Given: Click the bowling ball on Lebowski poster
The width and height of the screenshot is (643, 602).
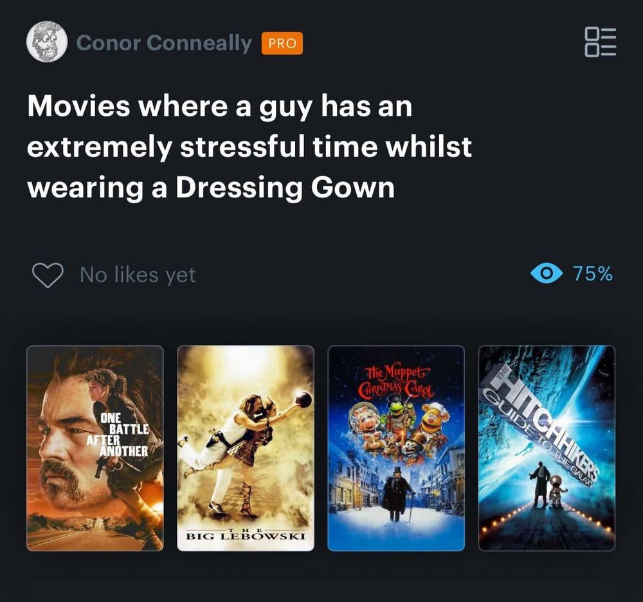Looking at the screenshot, I should click(303, 399).
